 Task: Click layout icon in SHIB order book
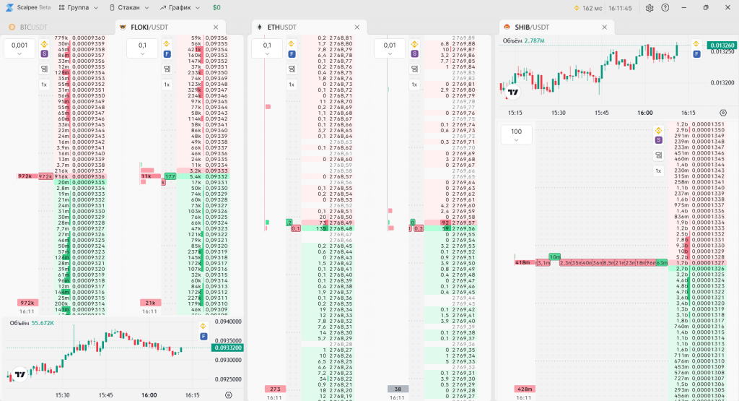coord(658,155)
